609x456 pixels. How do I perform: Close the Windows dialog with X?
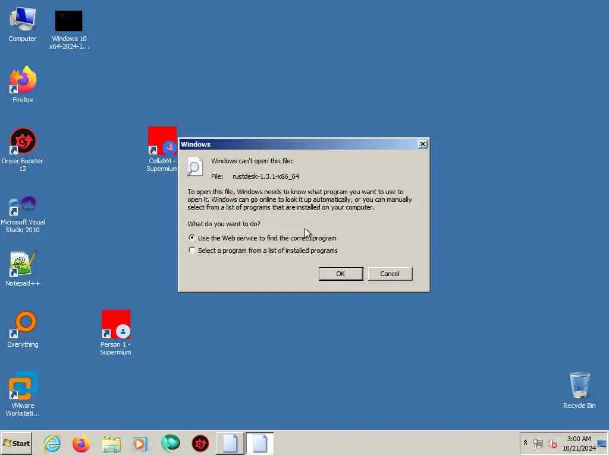pos(423,144)
